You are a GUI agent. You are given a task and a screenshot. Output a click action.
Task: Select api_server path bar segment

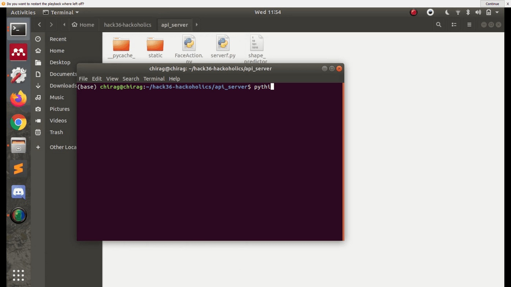175,24
